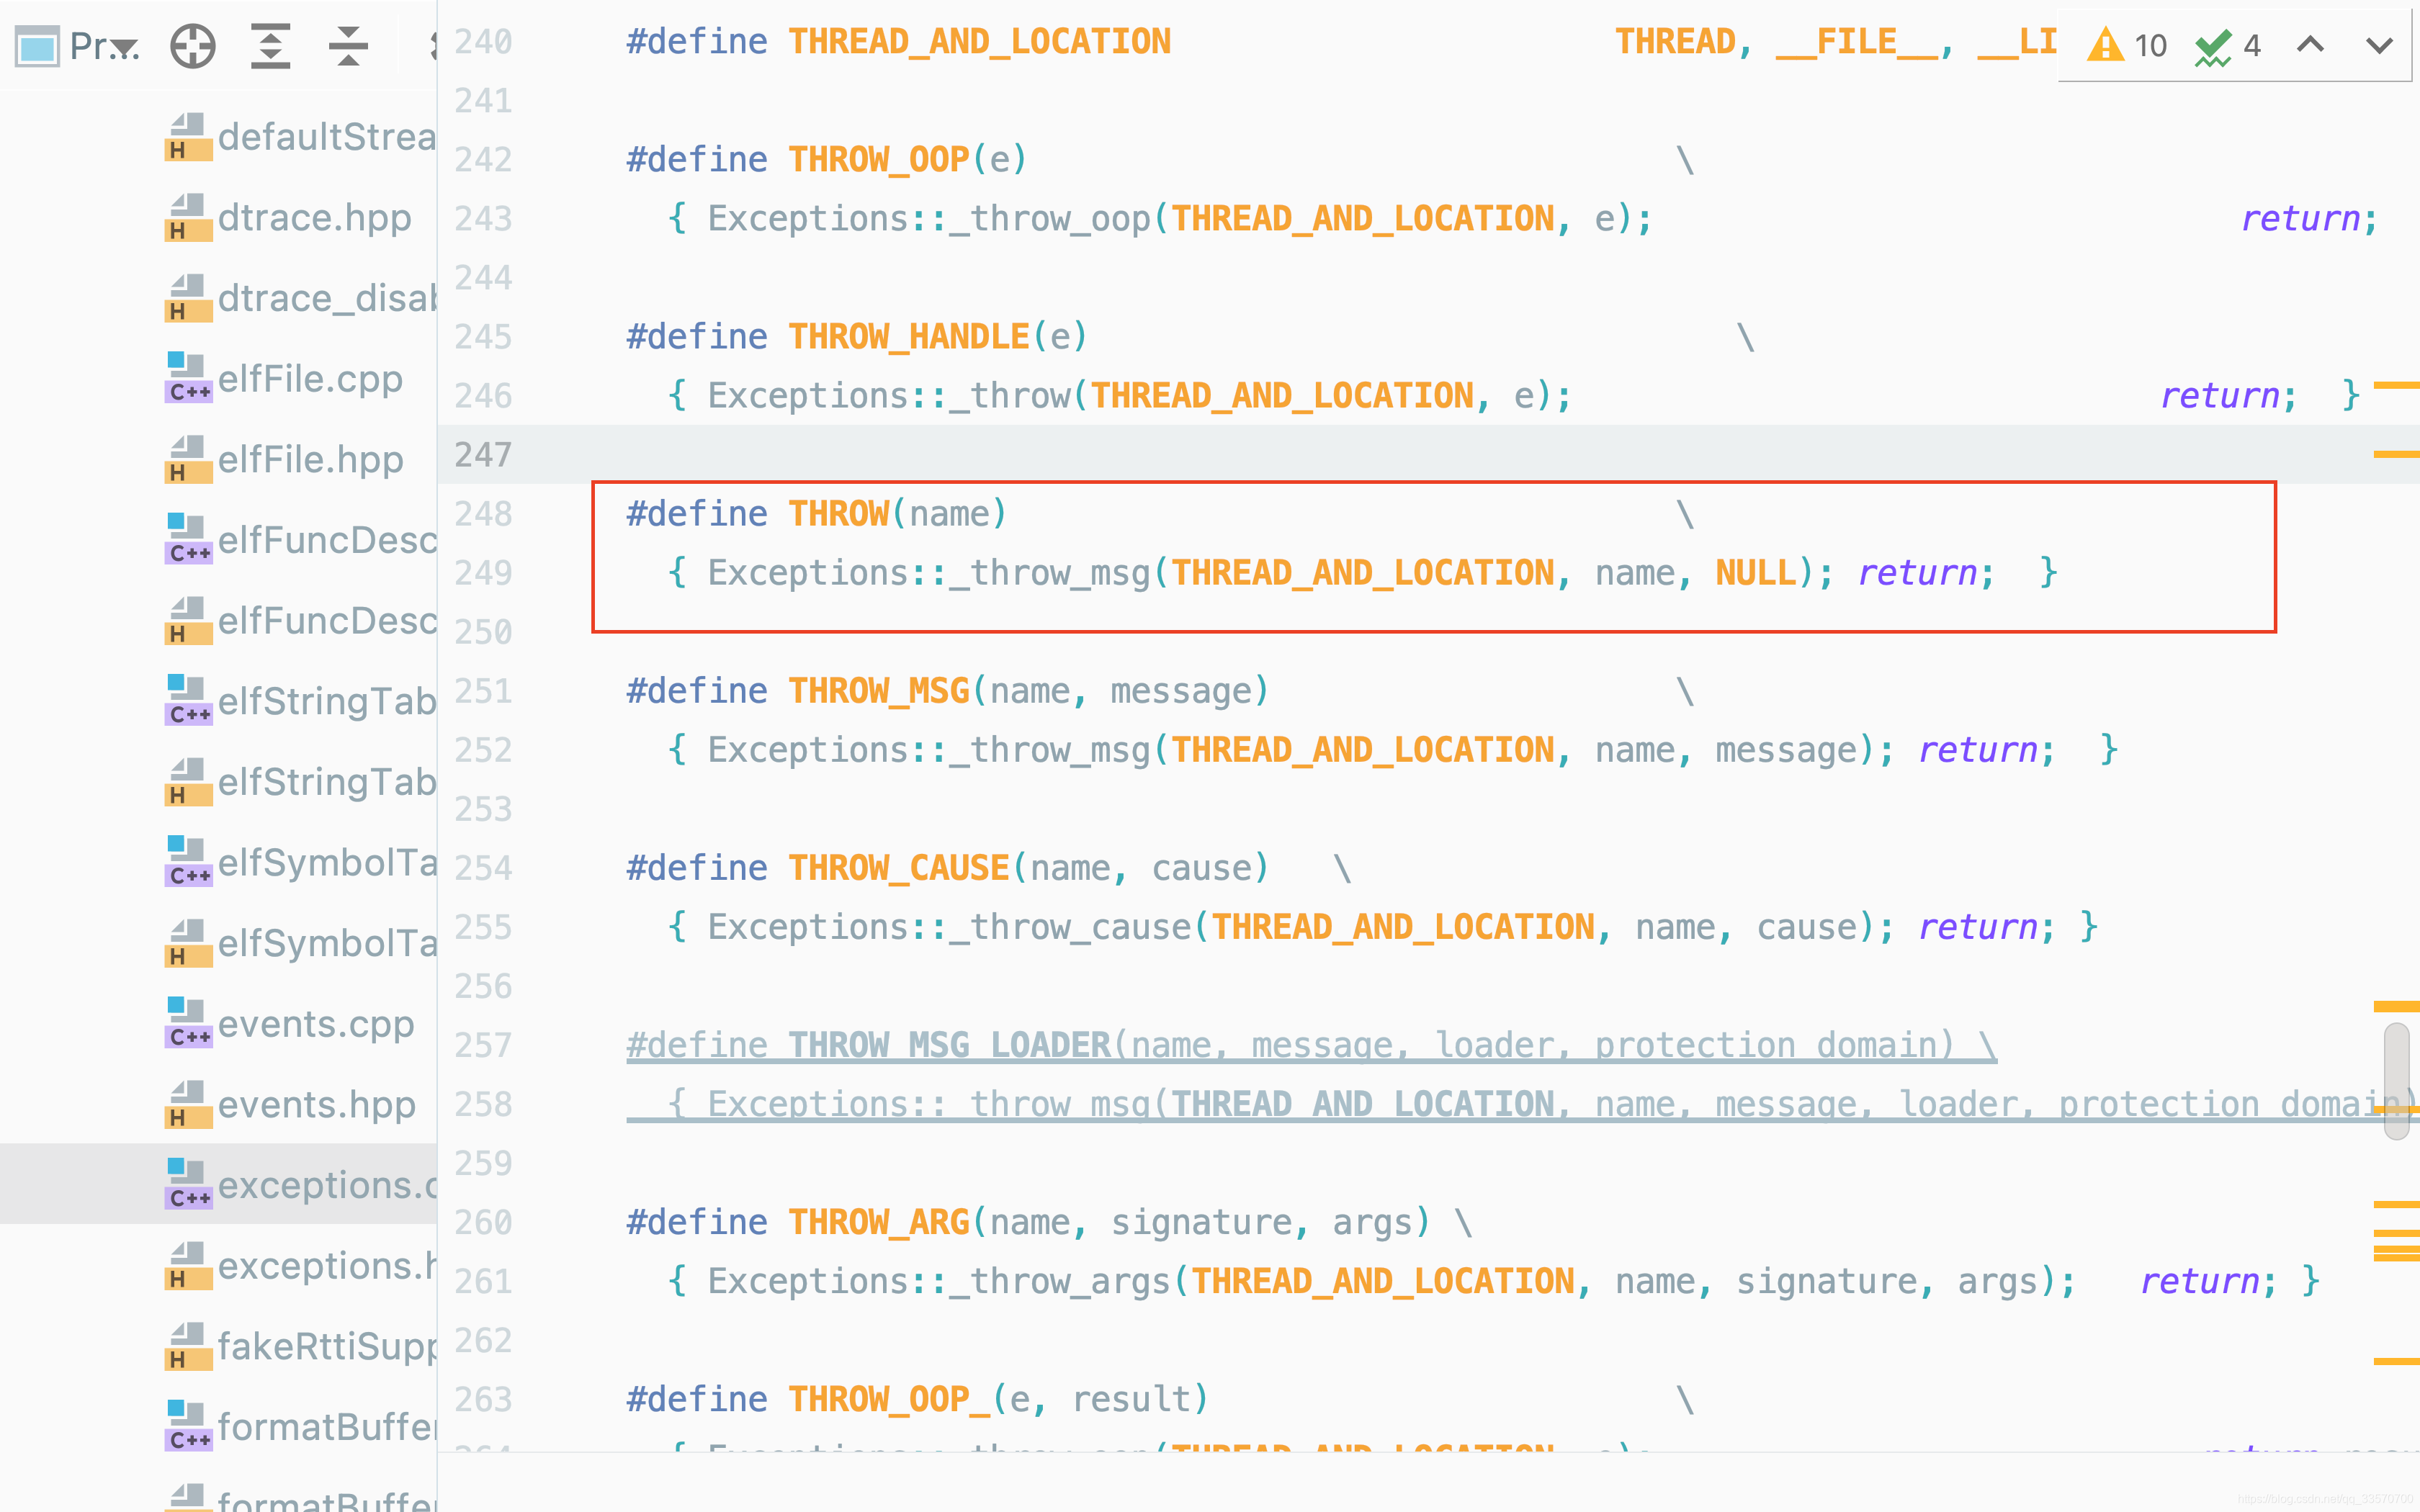Select dtrace.hpp file in tree

click(x=314, y=218)
